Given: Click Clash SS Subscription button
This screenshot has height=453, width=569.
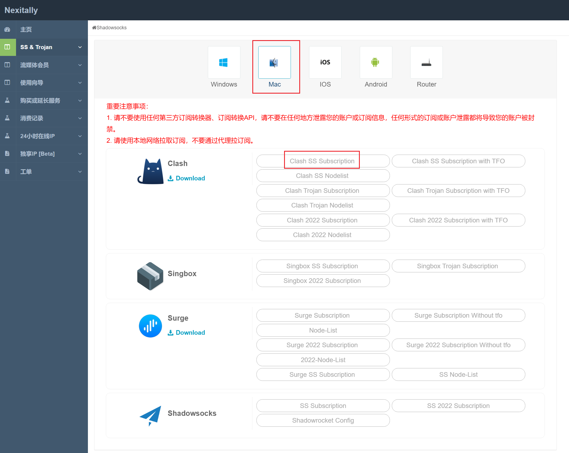Looking at the screenshot, I should 322,161.
